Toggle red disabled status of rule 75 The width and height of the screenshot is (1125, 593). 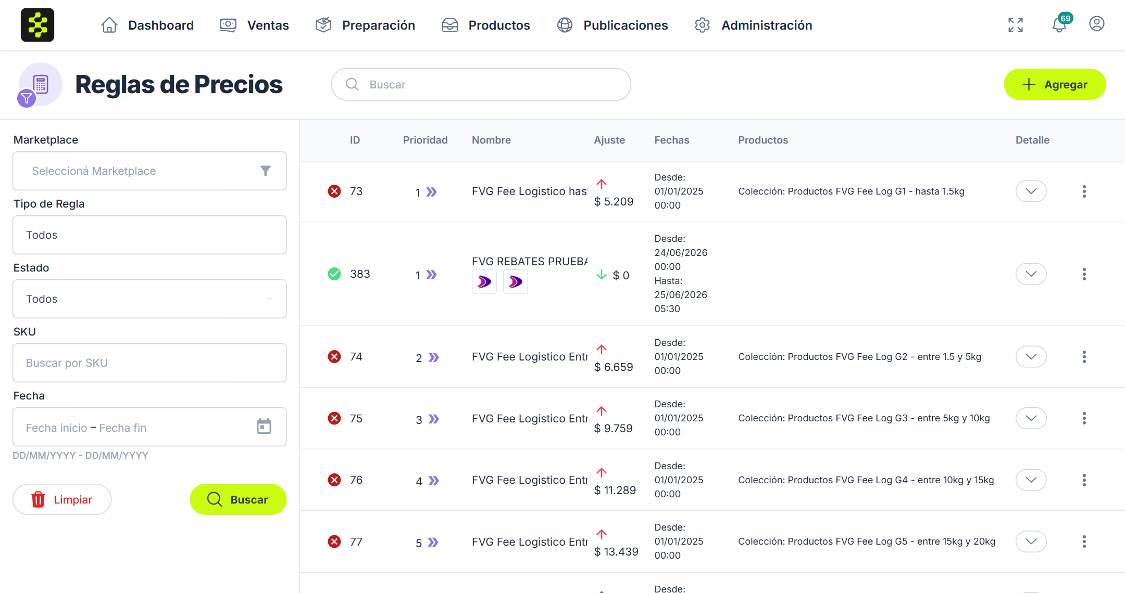(x=334, y=418)
